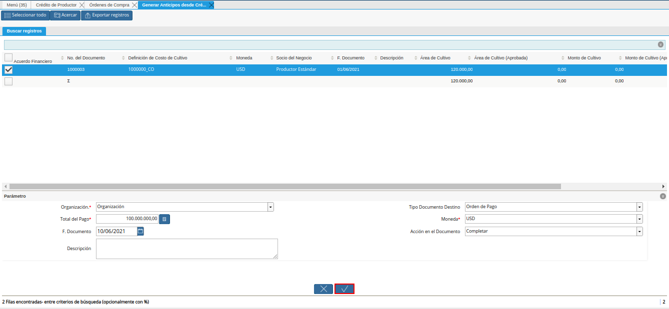The width and height of the screenshot is (669, 309).
Task: Toggle the checkbox in the summation row
Action: click(x=8, y=81)
